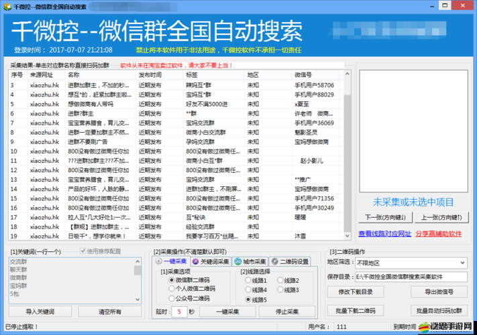Open 查看线路对应网址 link
The image size is (477, 335).
tap(385, 234)
